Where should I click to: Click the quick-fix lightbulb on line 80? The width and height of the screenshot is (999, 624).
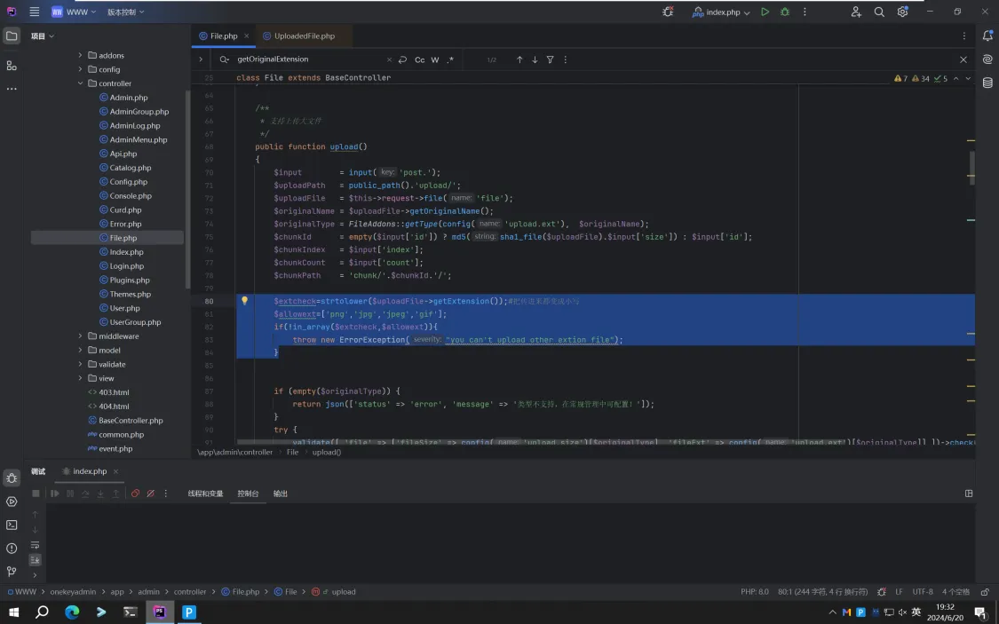pos(244,301)
